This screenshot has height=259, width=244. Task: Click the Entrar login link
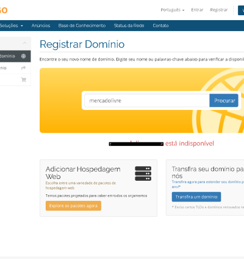(197, 10)
